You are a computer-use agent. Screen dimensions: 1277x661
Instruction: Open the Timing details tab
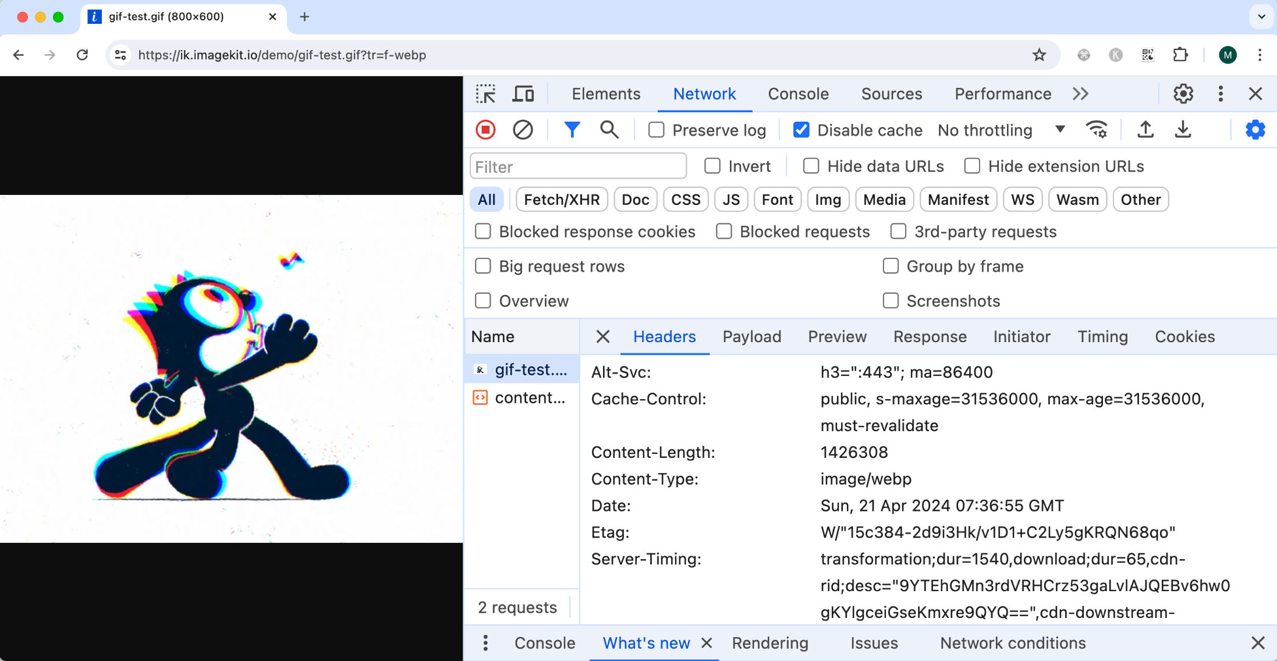(1102, 337)
